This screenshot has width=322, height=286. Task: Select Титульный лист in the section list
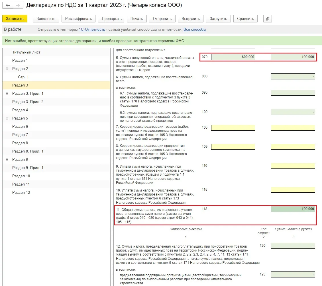[26, 52]
